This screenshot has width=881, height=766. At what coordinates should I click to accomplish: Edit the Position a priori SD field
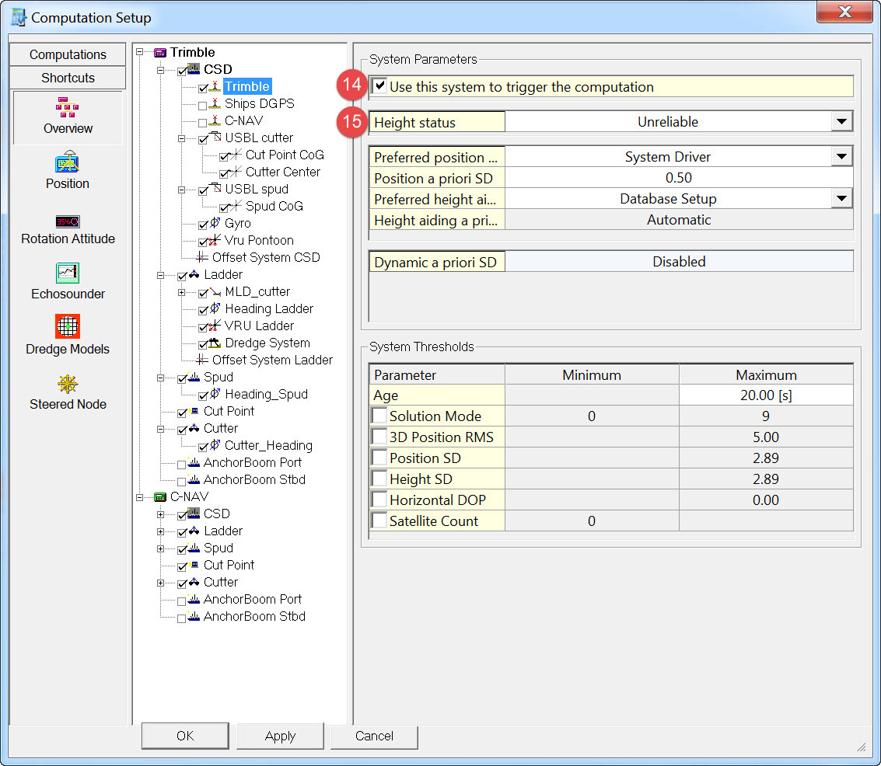pyautogui.click(x=678, y=178)
